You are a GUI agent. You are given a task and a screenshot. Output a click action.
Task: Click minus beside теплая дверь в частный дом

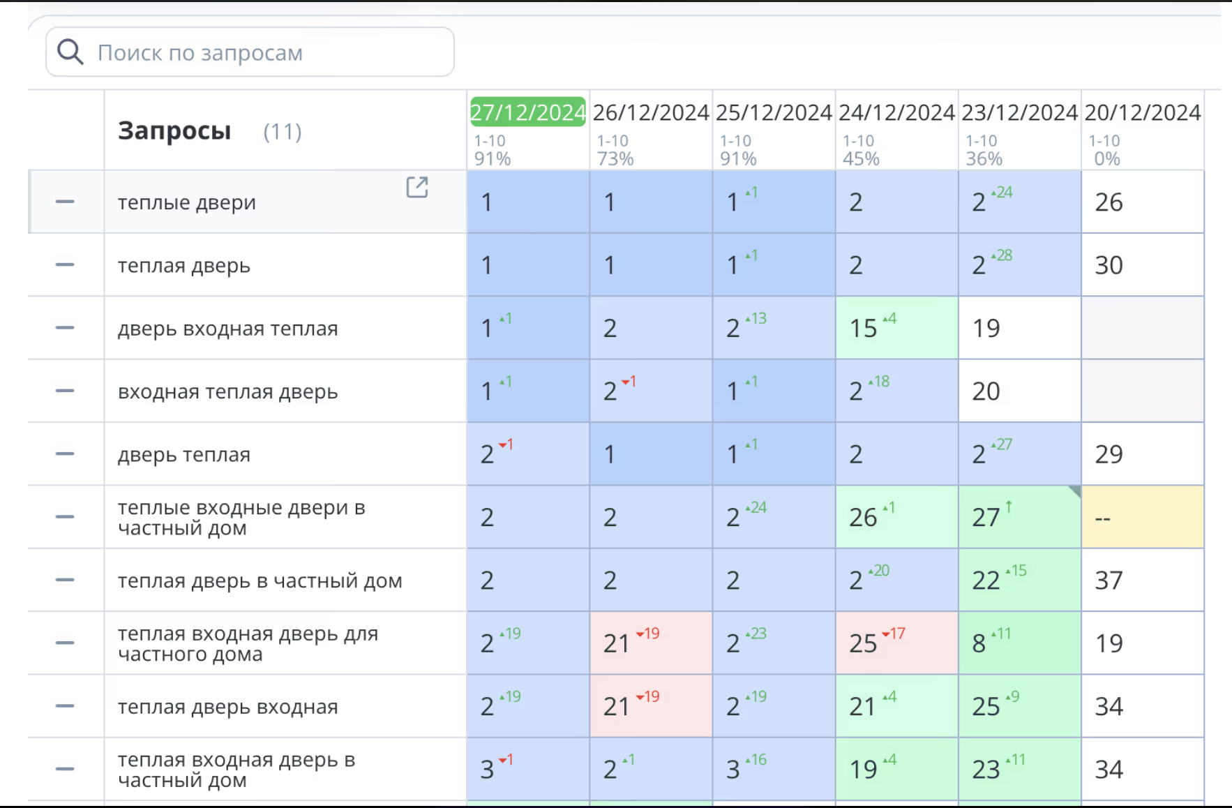click(65, 580)
